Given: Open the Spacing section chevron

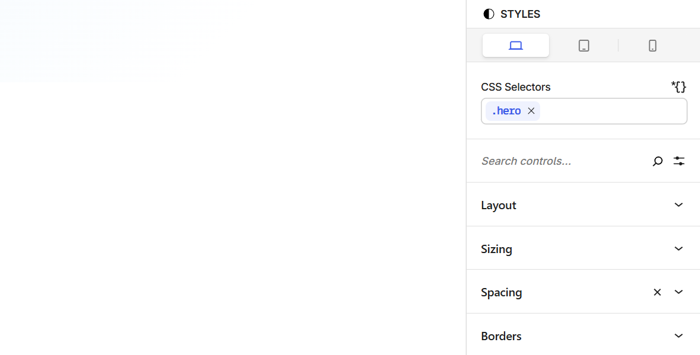Looking at the screenshot, I should tap(679, 292).
